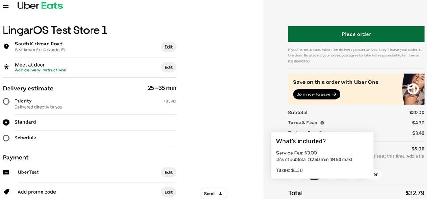Image resolution: width=427 pixels, height=199 pixels.
Task: Click the Uber One promo image
Action: click(413, 89)
